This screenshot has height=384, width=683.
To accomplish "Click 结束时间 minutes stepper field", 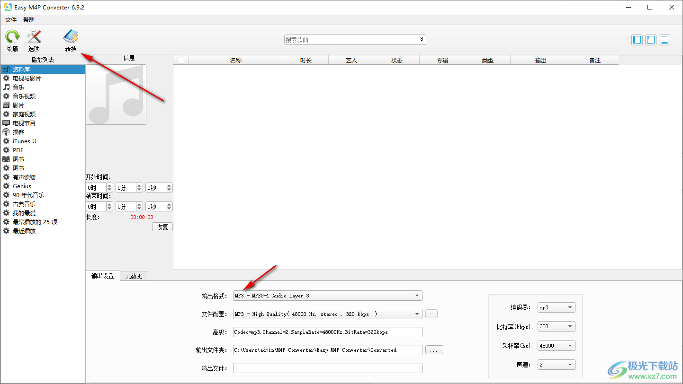I will click(129, 207).
